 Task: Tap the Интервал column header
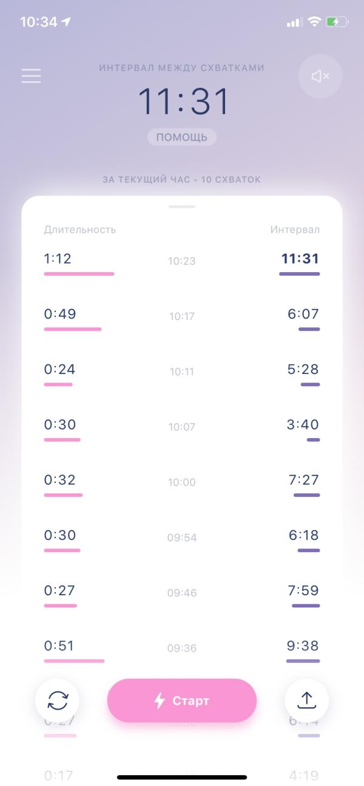295,230
